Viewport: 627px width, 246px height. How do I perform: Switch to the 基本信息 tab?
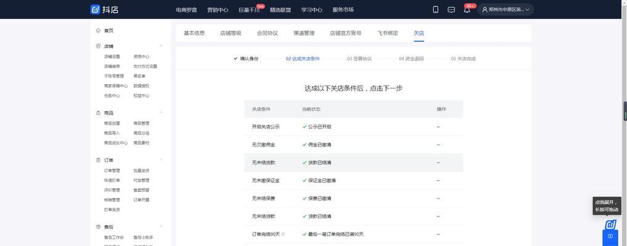pyautogui.click(x=194, y=33)
